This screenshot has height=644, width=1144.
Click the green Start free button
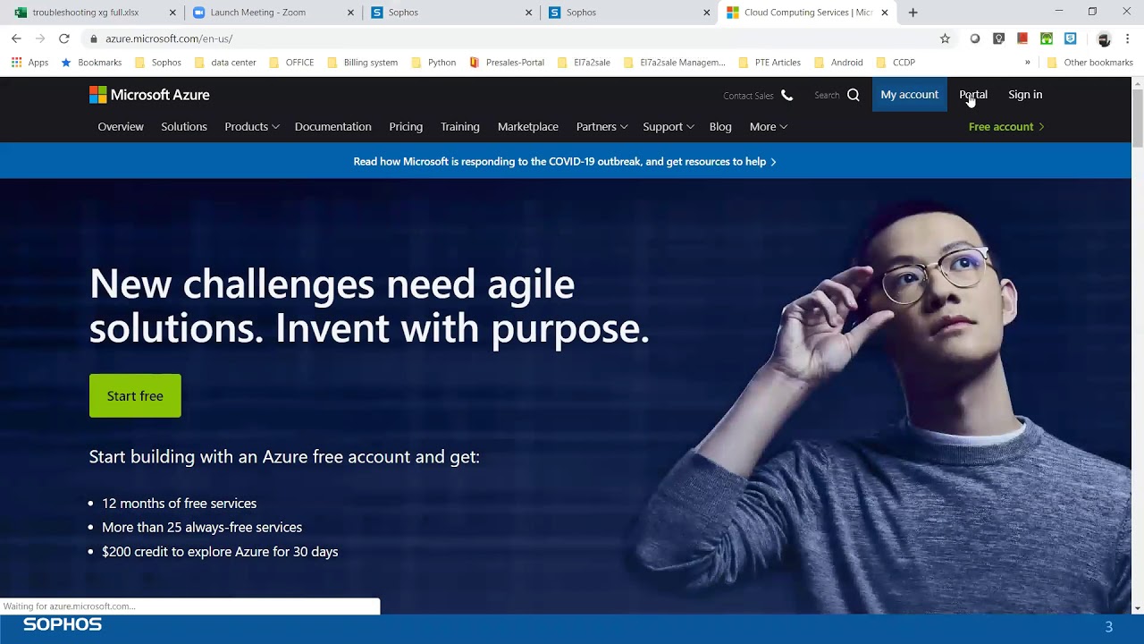coord(135,395)
